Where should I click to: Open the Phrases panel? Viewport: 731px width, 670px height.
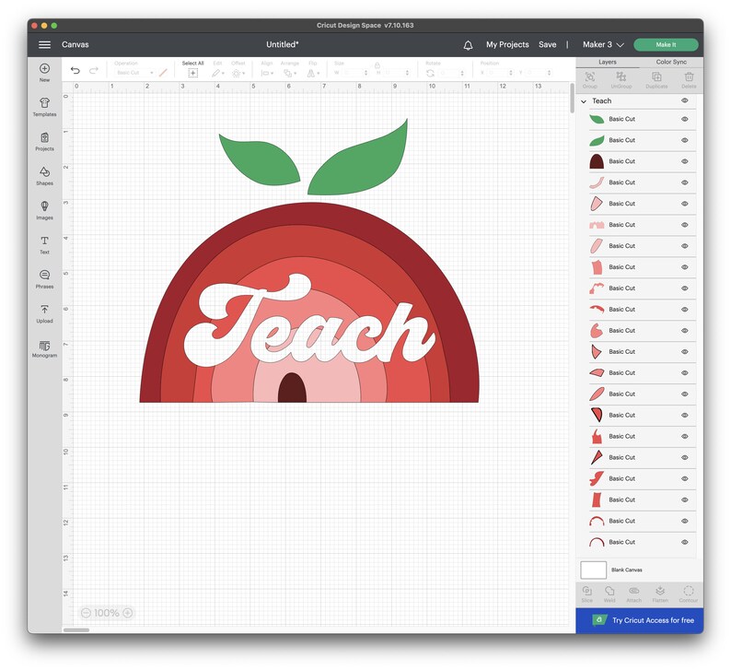pos(44,279)
